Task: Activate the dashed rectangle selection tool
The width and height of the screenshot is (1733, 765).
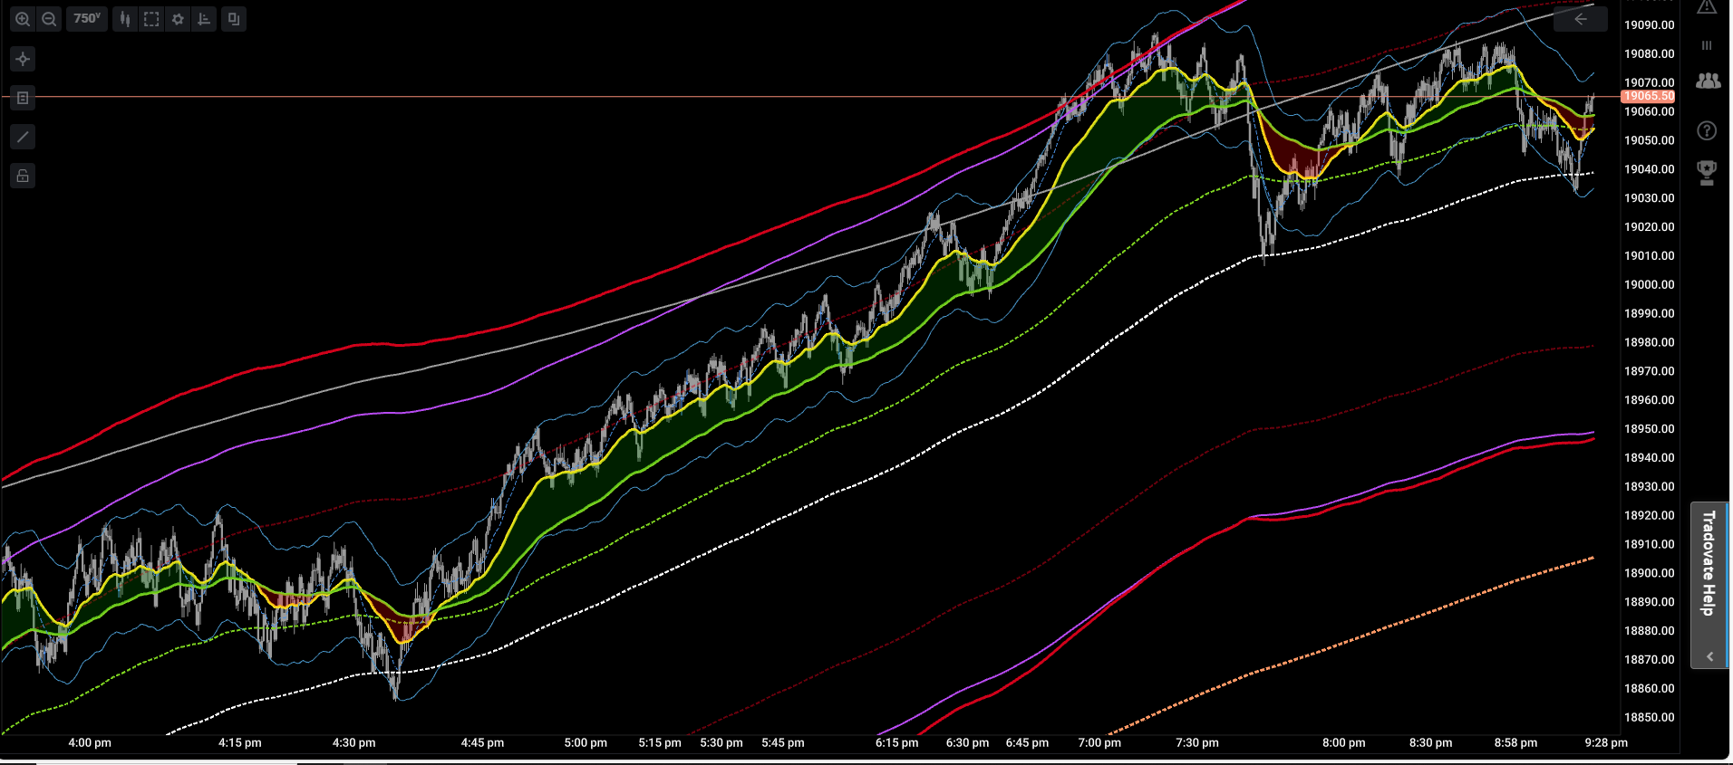Action: tap(151, 19)
